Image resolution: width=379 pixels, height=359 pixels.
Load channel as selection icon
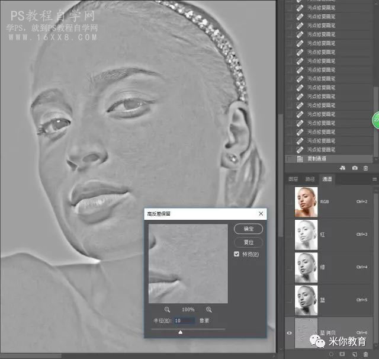pyautogui.click(x=331, y=354)
